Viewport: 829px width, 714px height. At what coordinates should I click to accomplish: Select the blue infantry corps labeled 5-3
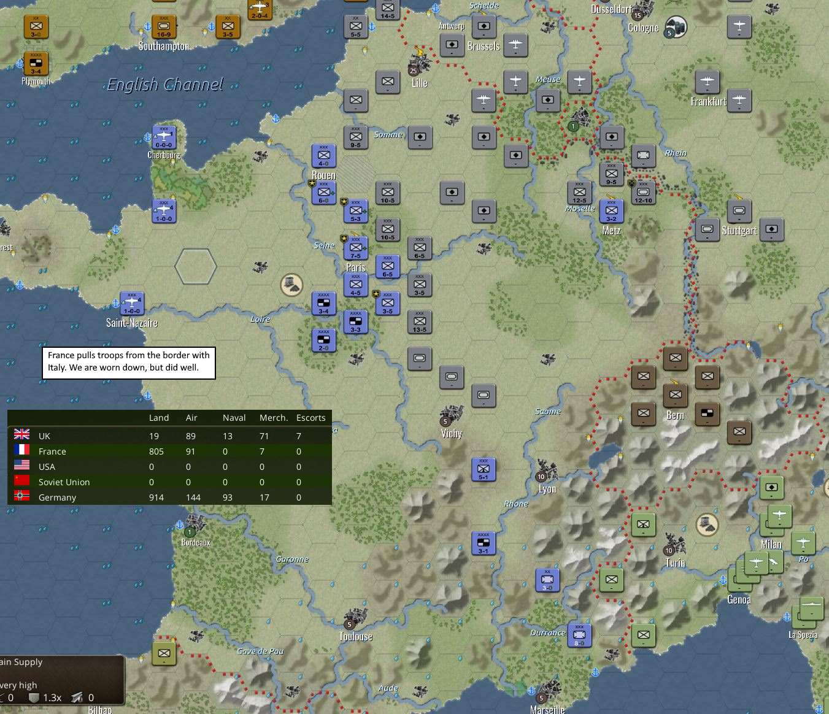pyautogui.click(x=356, y=211)
